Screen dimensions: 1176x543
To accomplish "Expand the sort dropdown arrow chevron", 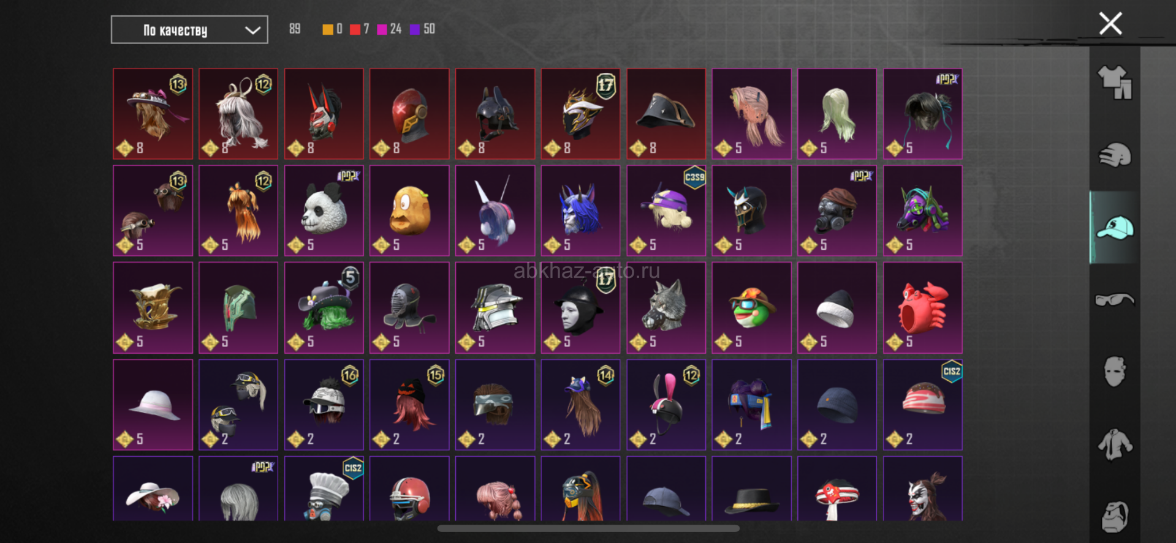I will (252, 31).
